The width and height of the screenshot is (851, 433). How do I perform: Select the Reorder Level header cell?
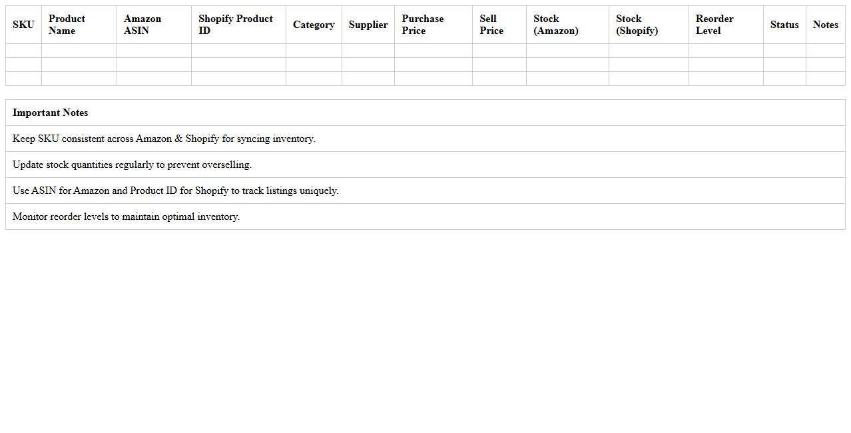[725, 25]
